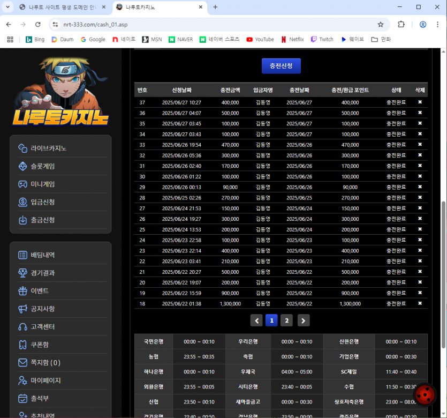Click the red Sharingan floating icon
Screen dimensions: 447x418
[425, 394]
